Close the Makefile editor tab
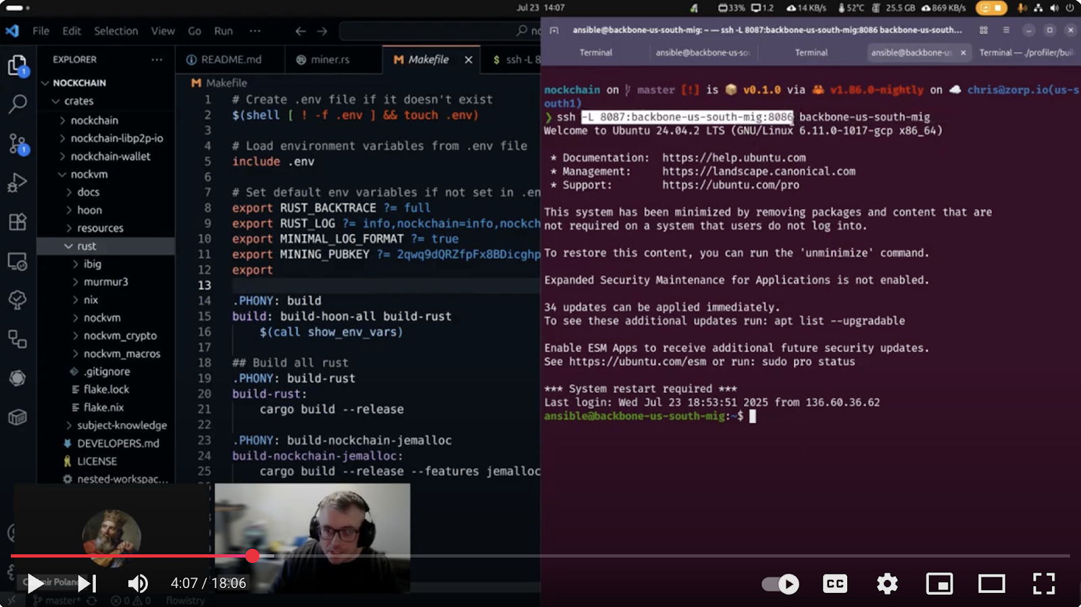The height and width of the screenshot is (607, 1081). [x=468, y=59]
